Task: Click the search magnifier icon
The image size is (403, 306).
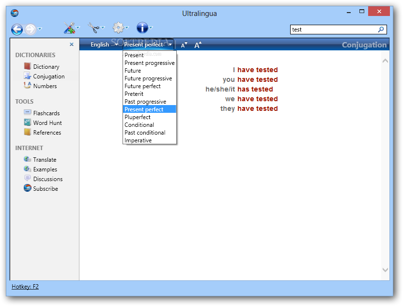Action: point(381,30)
